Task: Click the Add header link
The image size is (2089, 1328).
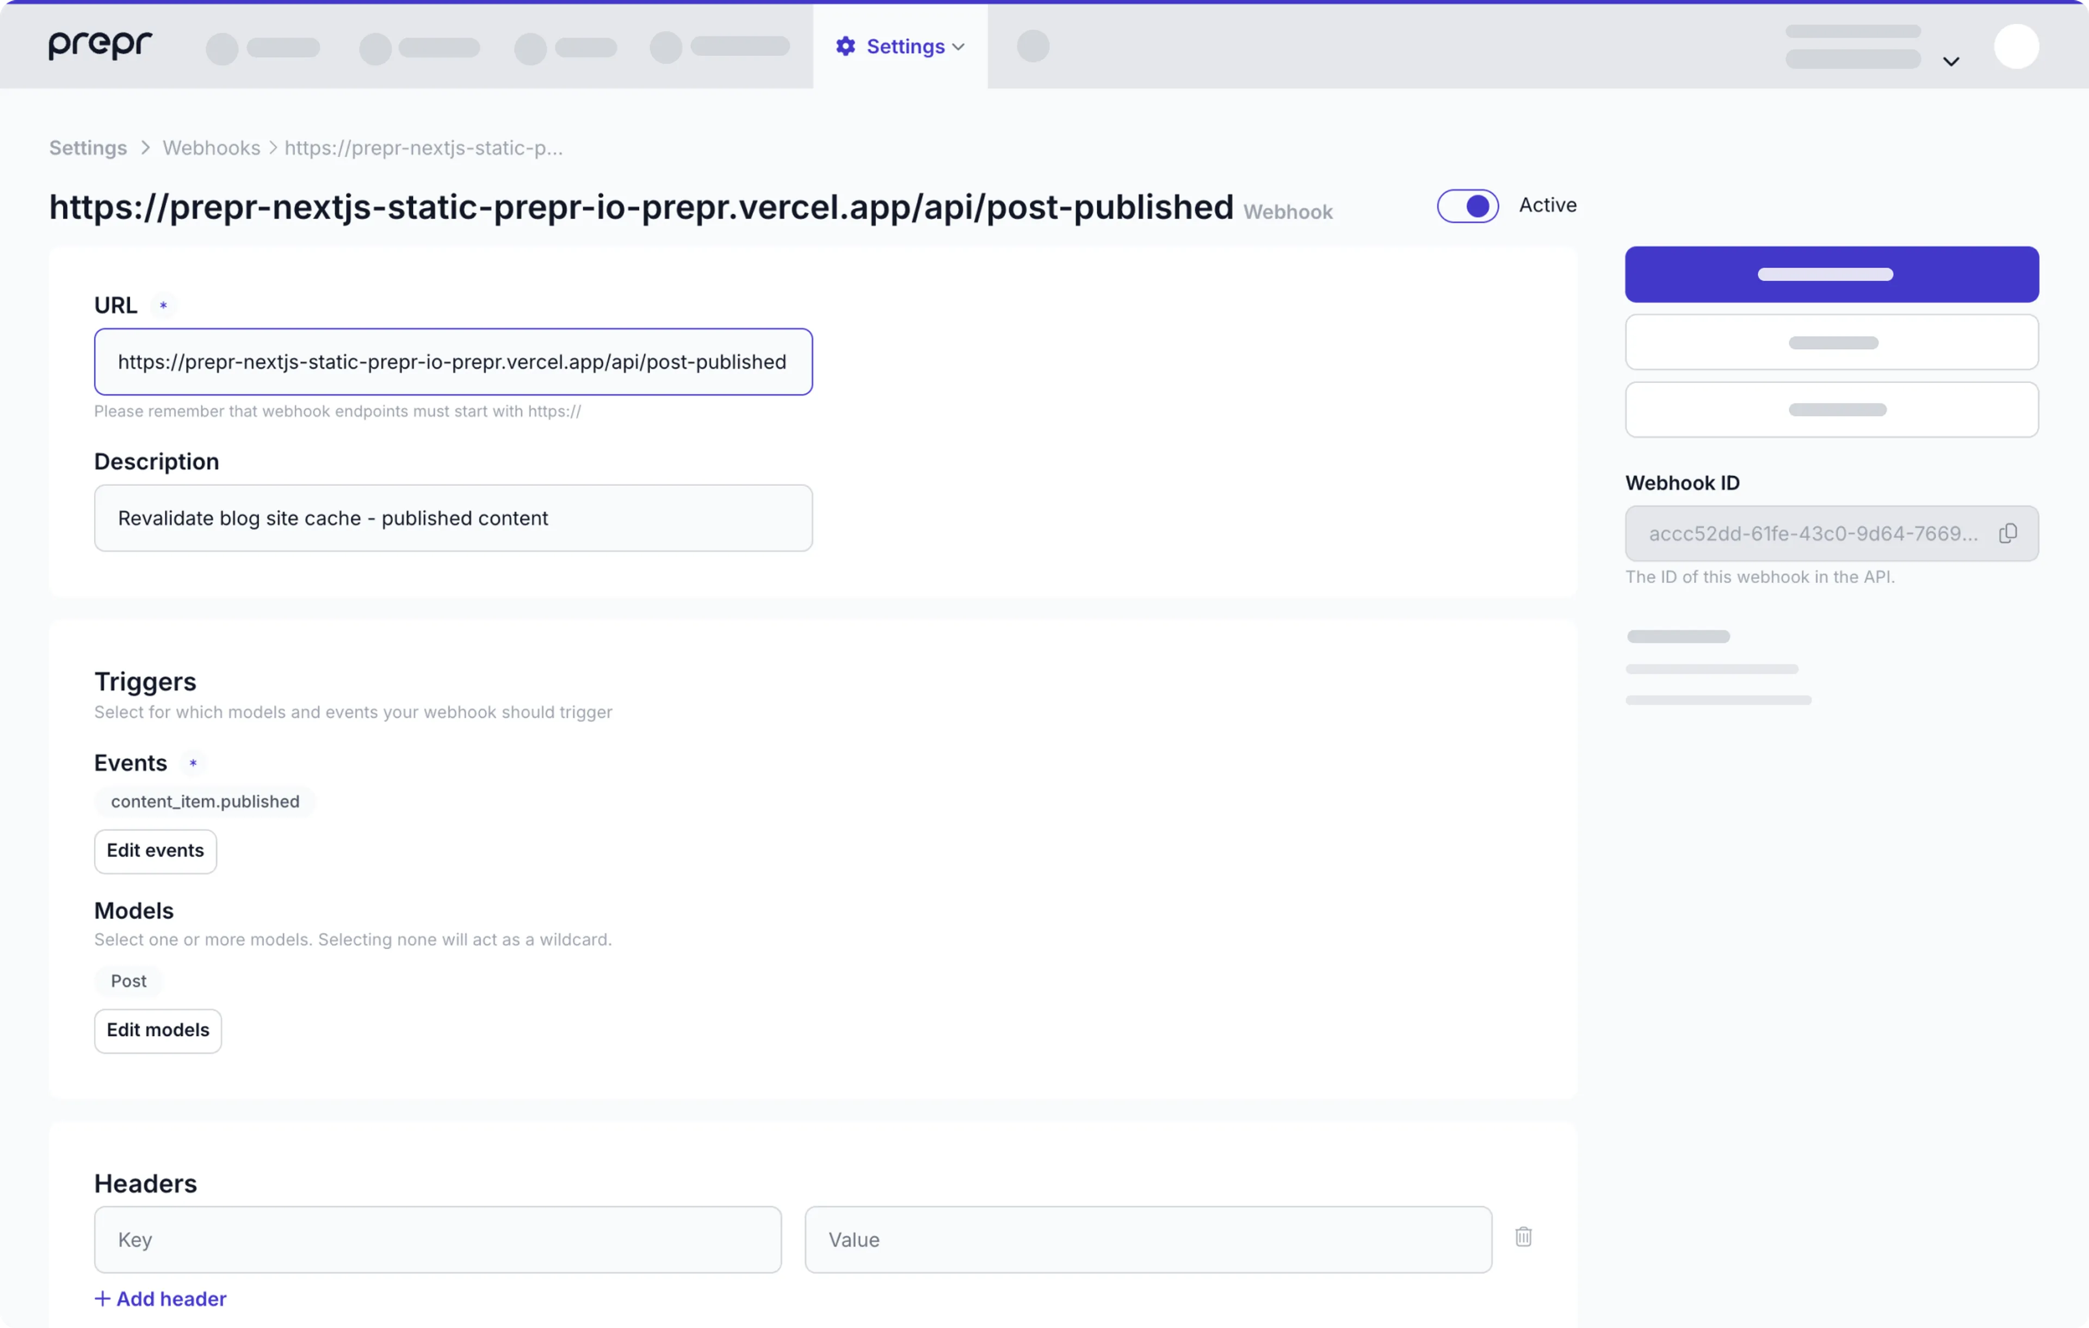Action: (x=171, y=1299)
